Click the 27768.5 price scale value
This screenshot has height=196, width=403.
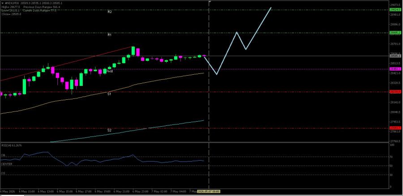395,141
